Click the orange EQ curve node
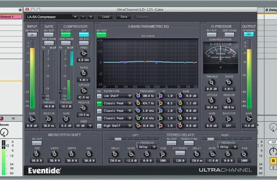Screen dimensions: 277x180 click(145, 62)
